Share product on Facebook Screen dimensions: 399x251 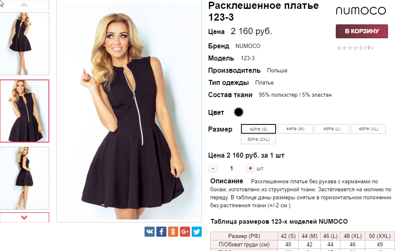click(x=161, y=232)
